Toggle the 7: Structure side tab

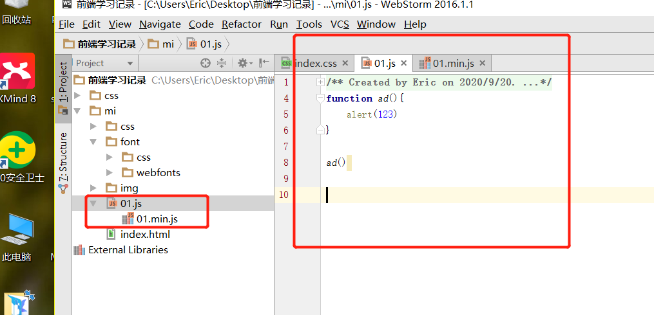tap(63, 163)
